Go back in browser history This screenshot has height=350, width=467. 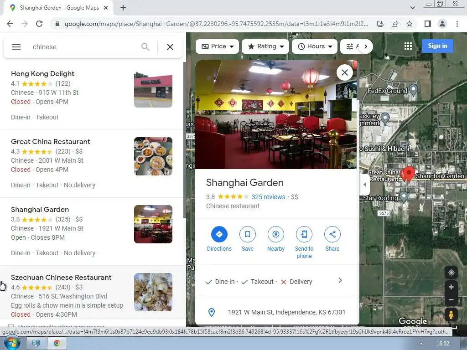tap(10, 24)
